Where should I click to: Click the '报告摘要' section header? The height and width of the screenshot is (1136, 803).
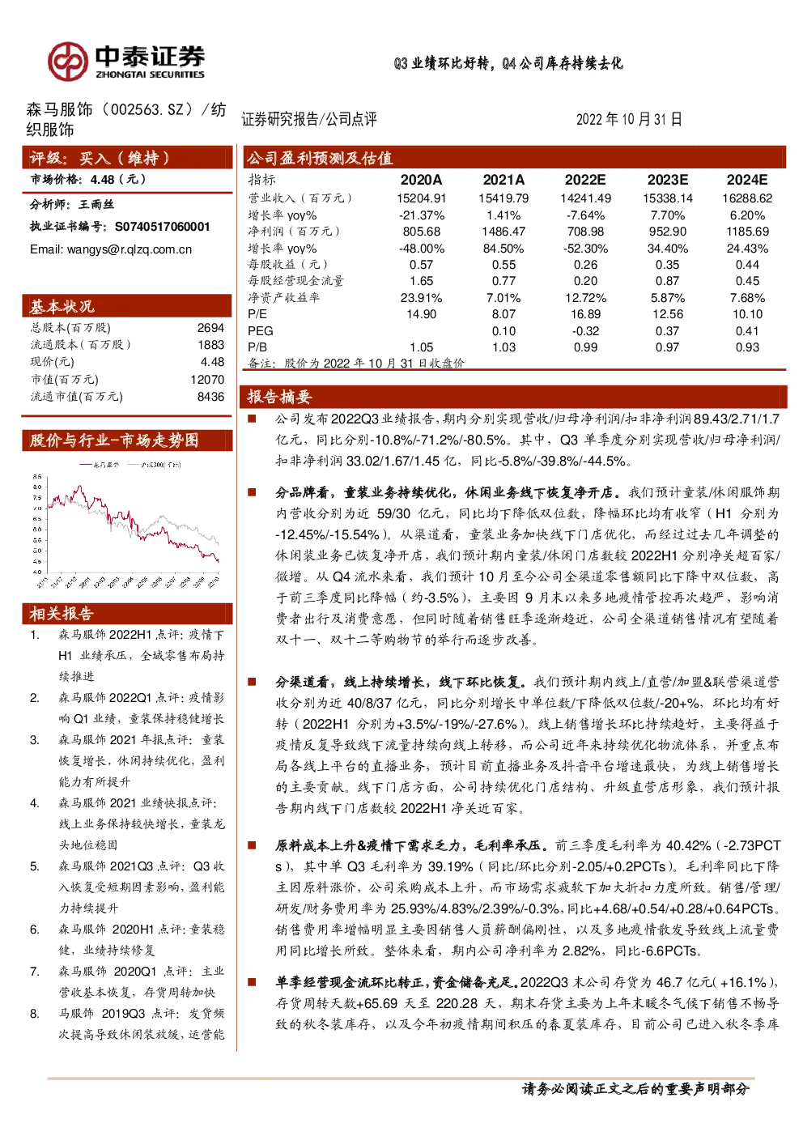click(x=514, y=396)
